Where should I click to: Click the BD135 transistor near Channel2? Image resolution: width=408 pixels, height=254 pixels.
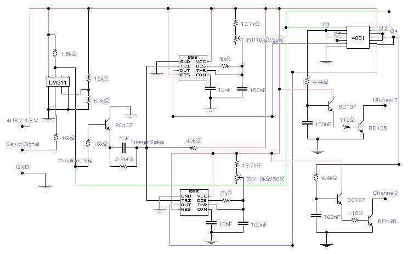pos(370,221)
